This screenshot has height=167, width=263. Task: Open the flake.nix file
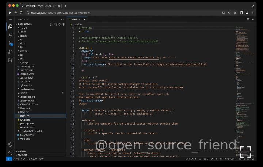point(41,112)
